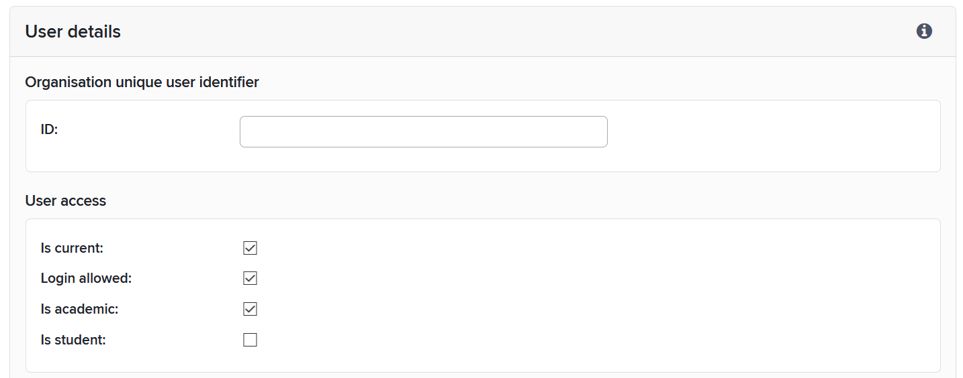Click inside the ID text field
Image resolution: width=963 pixels, height=378 pixels.
(423, 131)
